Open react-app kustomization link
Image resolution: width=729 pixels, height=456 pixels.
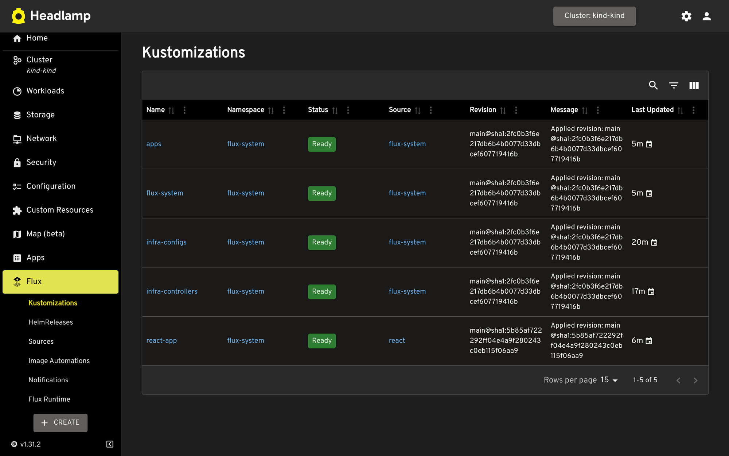pyautogui.click(x=161, y=341)
